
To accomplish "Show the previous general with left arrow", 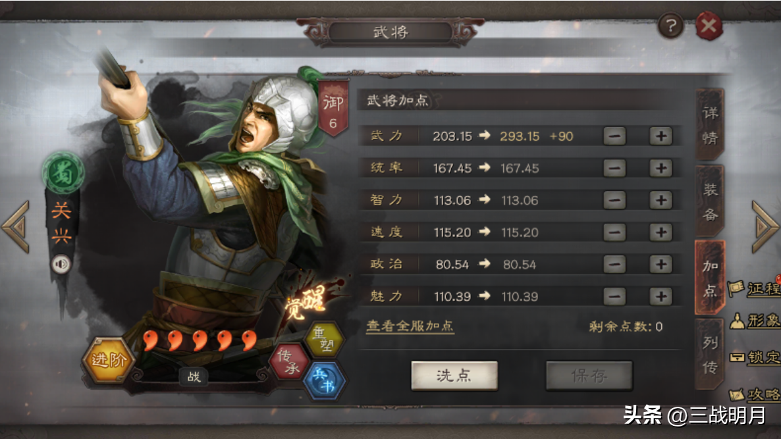I will [16, 226].
